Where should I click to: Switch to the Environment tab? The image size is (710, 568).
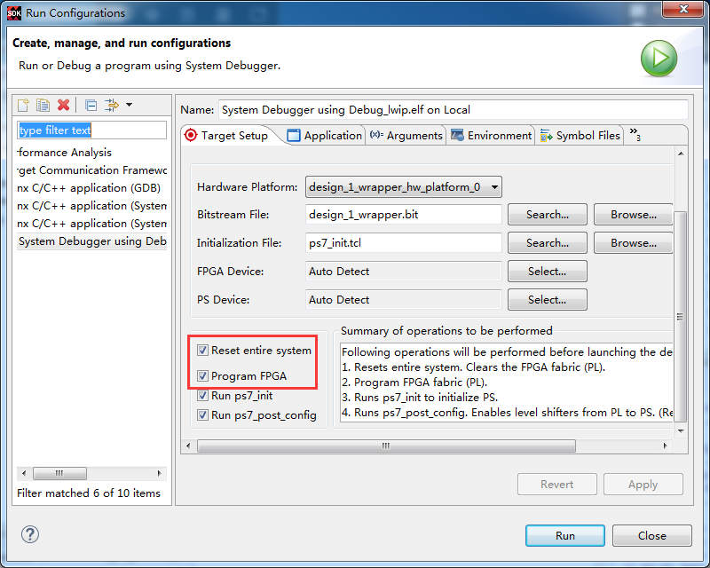click(x=492, y=136)
